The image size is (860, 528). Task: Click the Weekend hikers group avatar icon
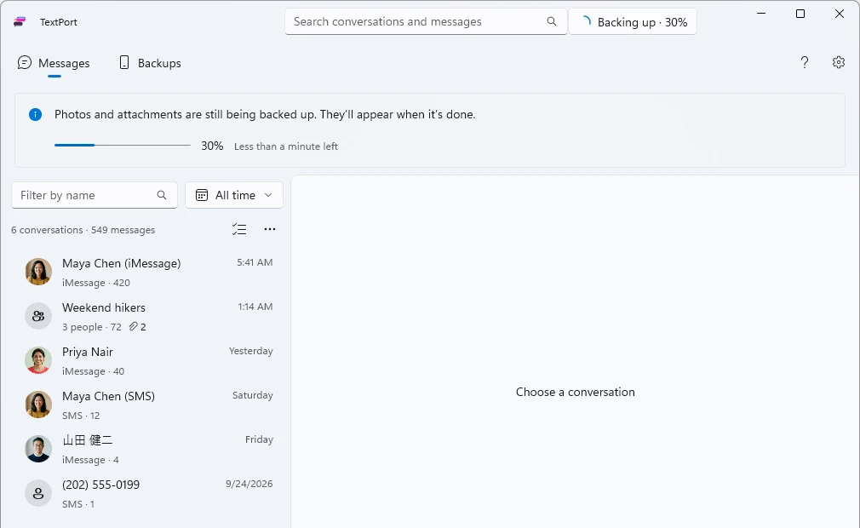point(38,316)
